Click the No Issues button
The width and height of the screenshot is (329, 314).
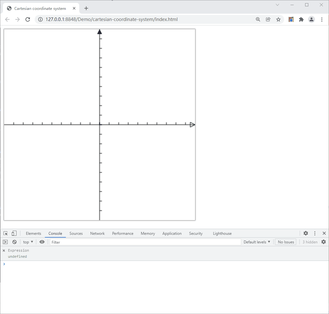click(x=285, y=242)
